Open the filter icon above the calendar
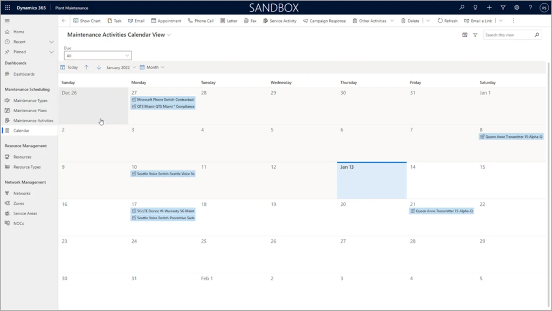 point(475,34)
